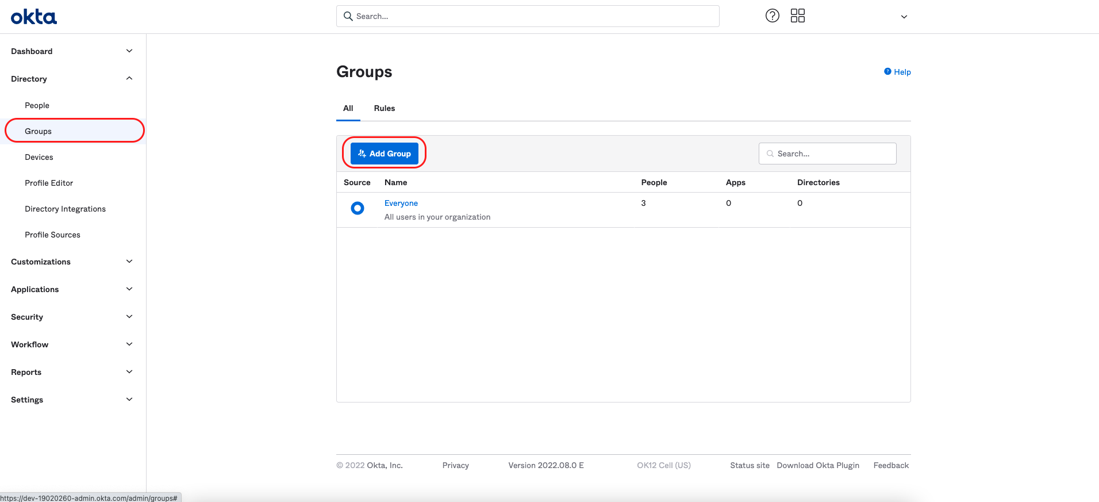Screen dimensions: 1099x502
Task: Click the Everyone group source icon
Action: coord(357,208)
